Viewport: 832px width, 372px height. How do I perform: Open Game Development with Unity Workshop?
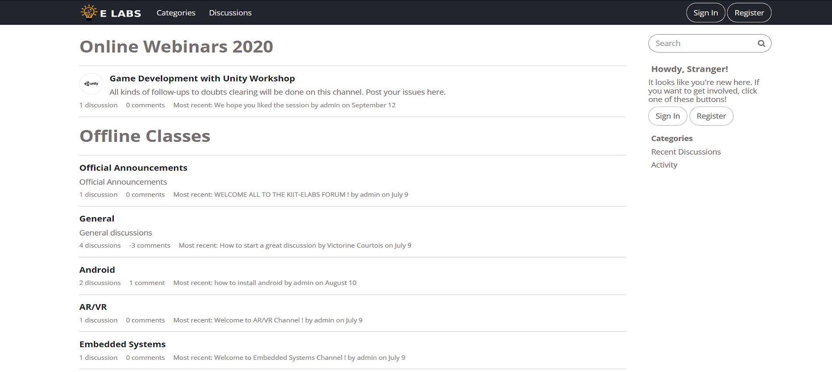tap(202, 78)
